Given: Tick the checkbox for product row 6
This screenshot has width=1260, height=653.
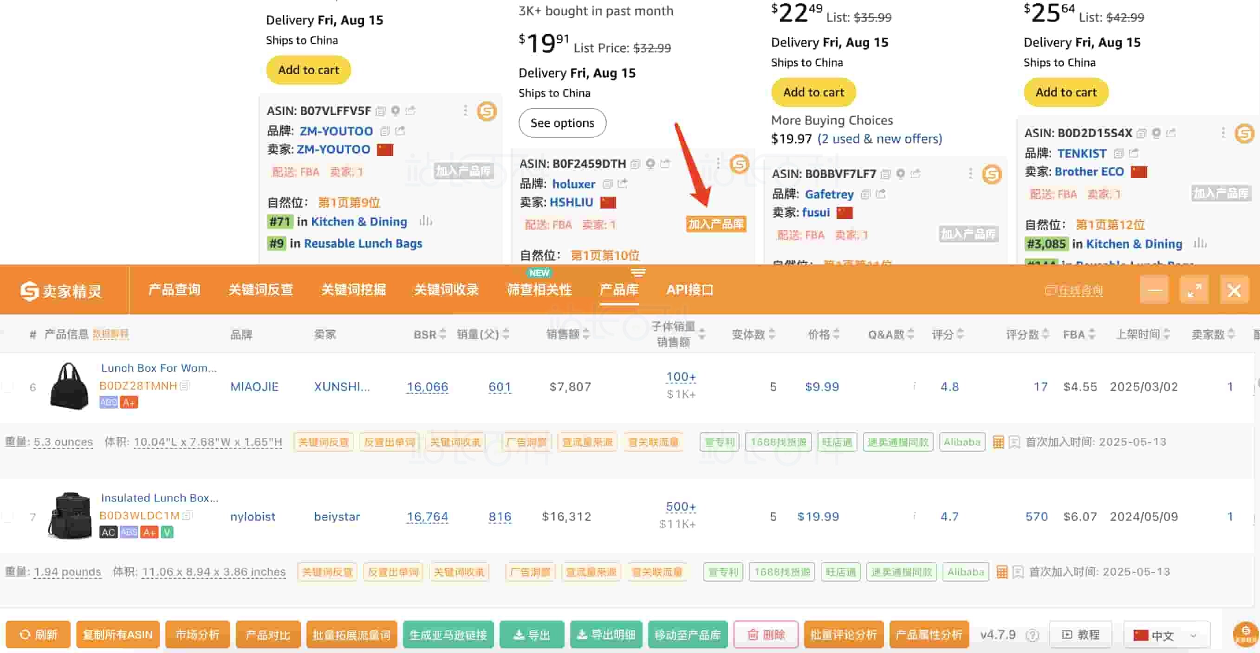Looking at the screenshot, I should pyautogui.click(x=8, y=387).
